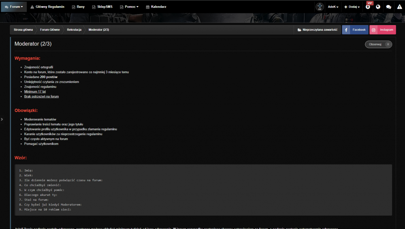
Task: Open the chat messages bubble icon
Action: click(x=388, y=7)
